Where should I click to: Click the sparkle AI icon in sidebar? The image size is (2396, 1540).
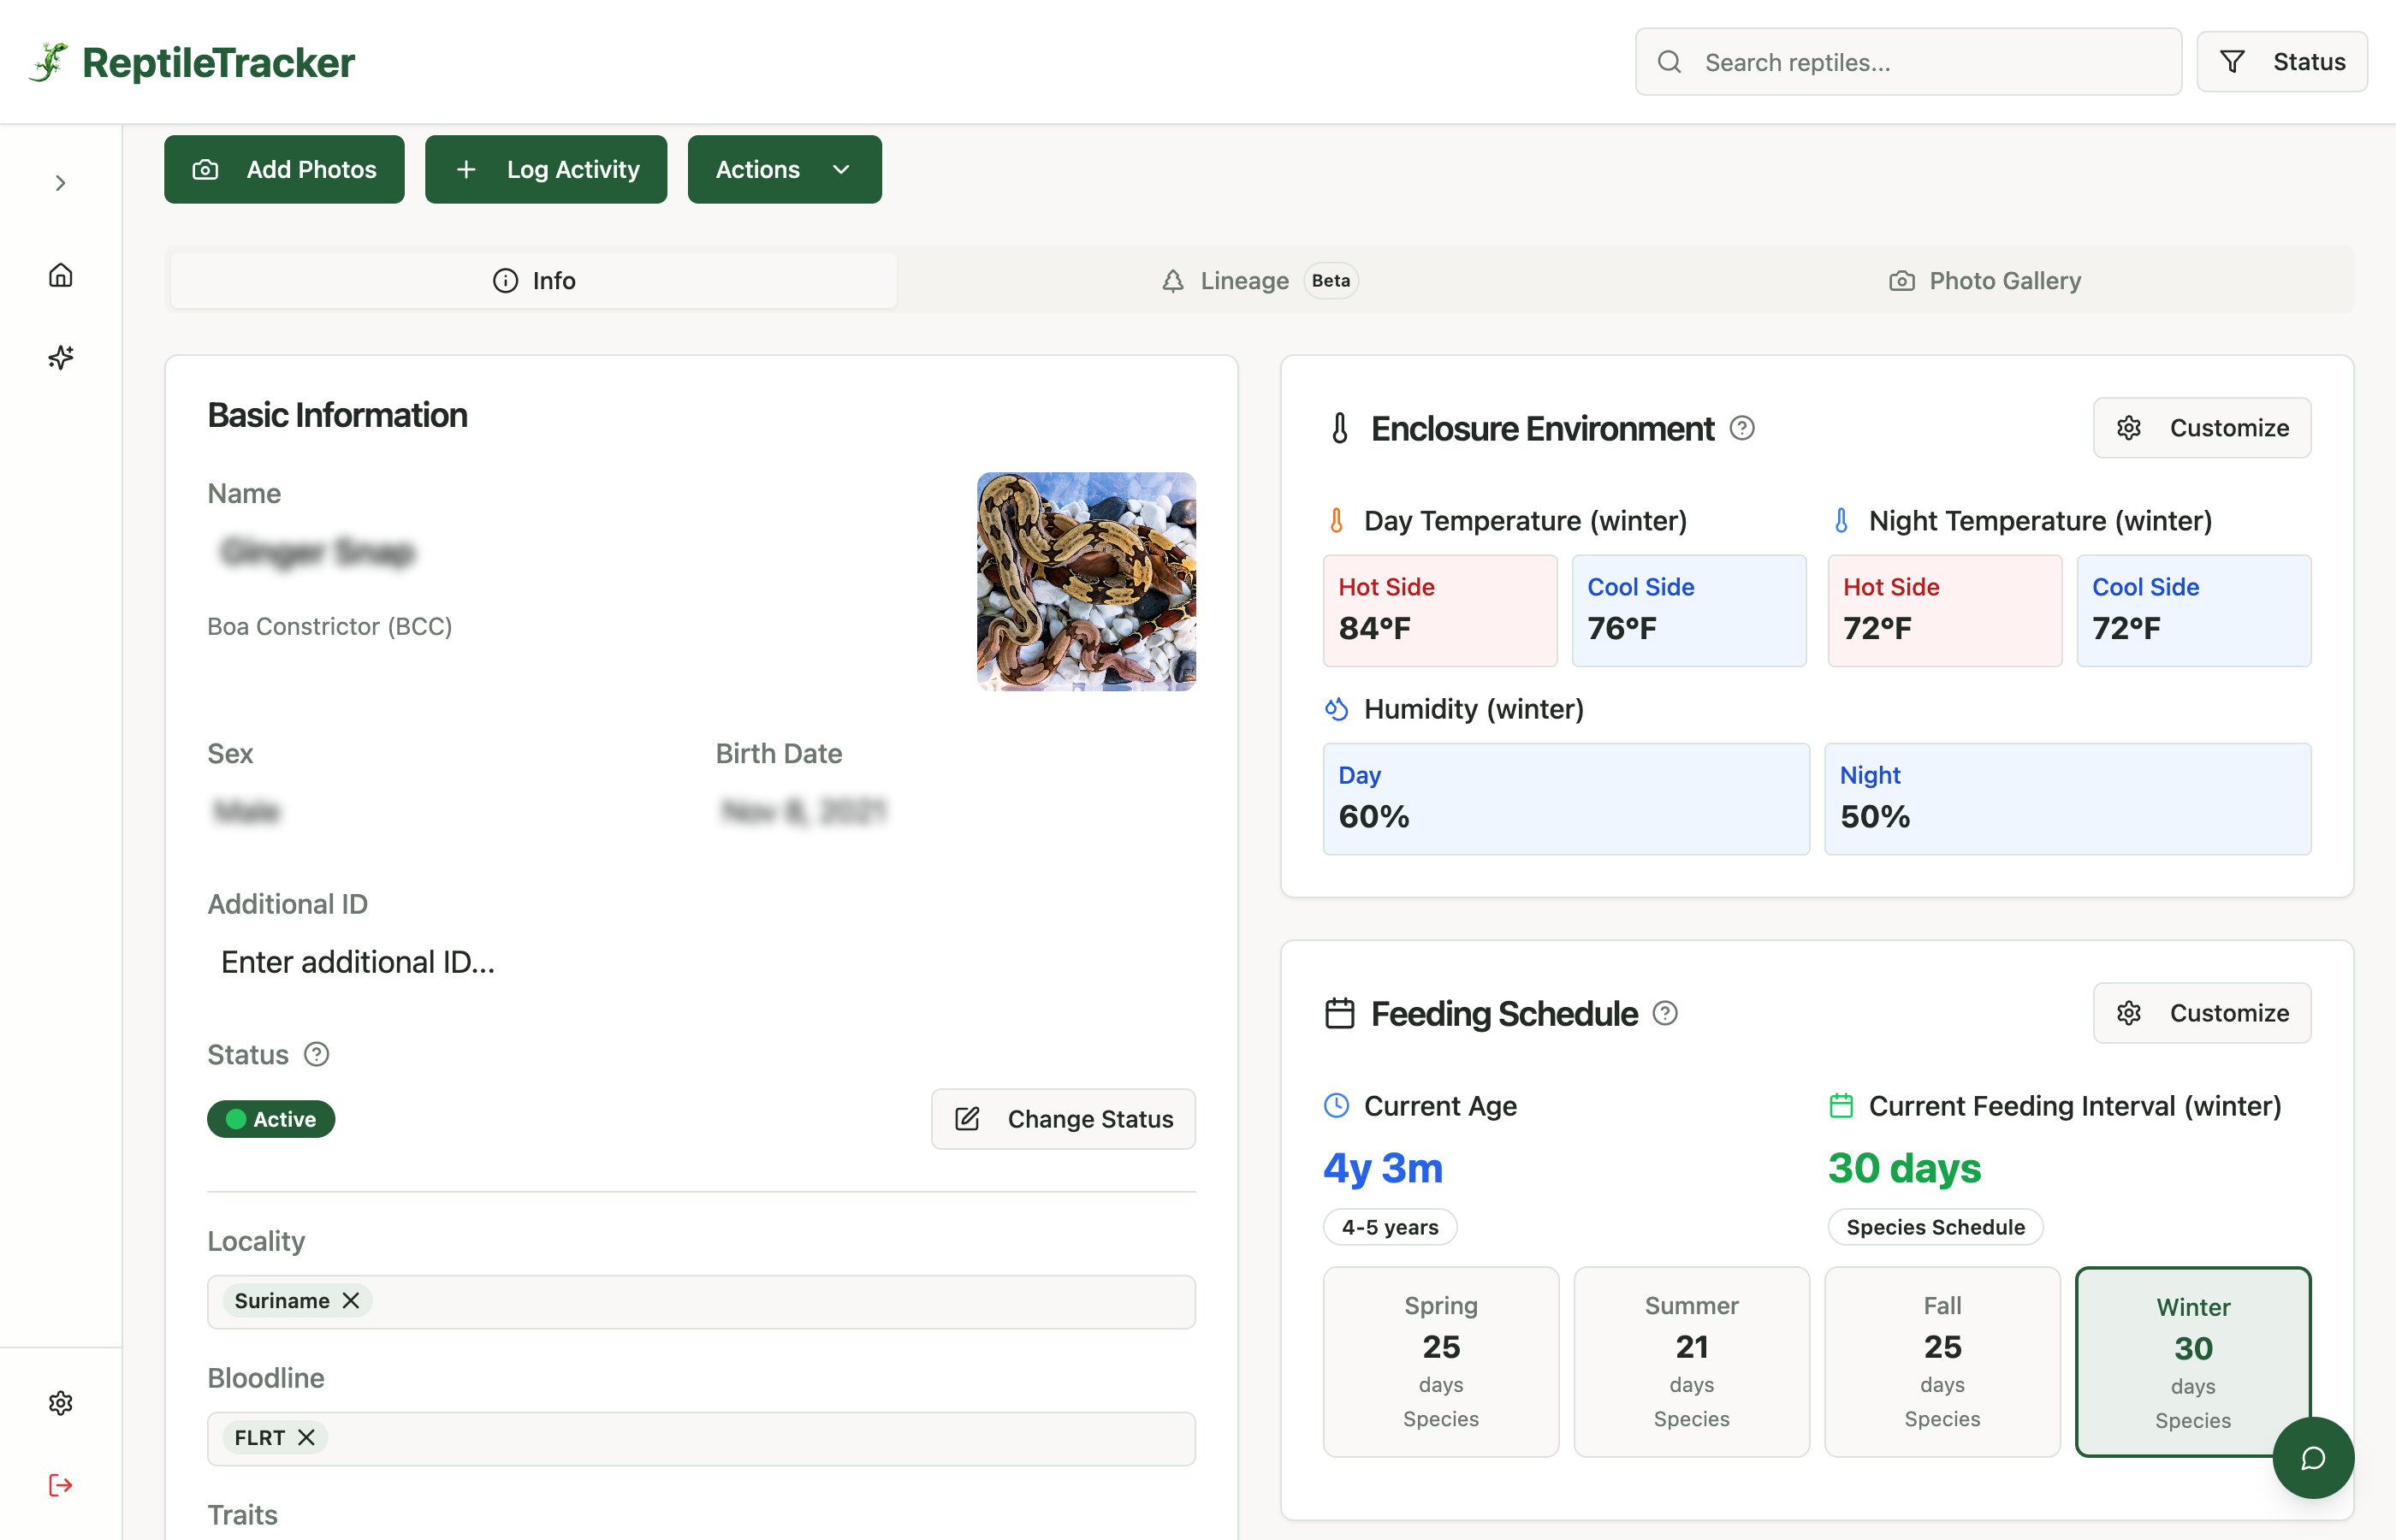tap(61, 357)
